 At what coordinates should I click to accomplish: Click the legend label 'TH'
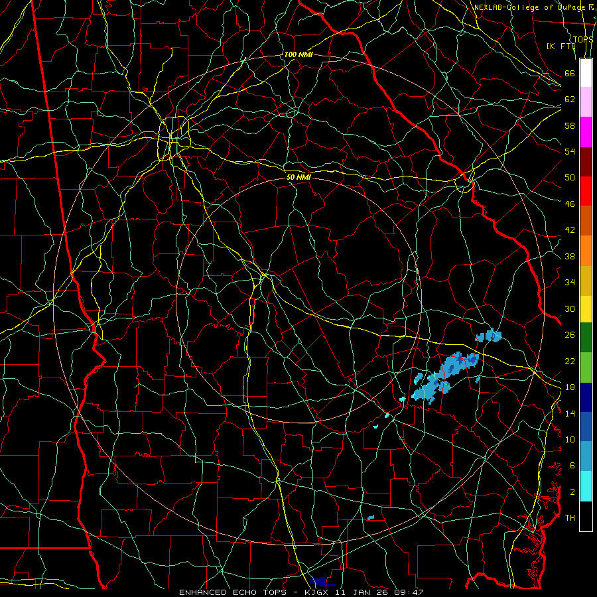570,518
